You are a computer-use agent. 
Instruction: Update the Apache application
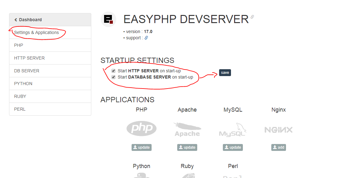click(x=187, y=147)
